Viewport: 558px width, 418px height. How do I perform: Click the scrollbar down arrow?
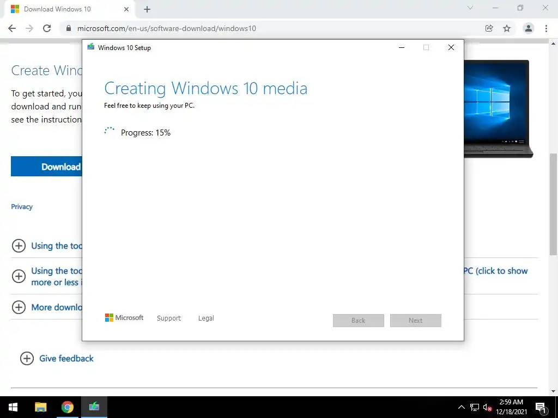[x=553, y=391]
